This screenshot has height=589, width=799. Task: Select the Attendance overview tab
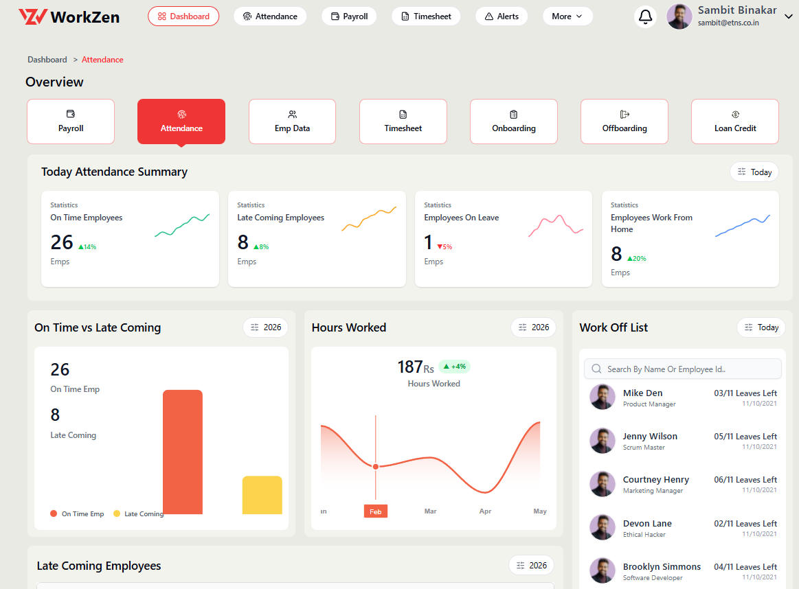[x=181, y=122]
